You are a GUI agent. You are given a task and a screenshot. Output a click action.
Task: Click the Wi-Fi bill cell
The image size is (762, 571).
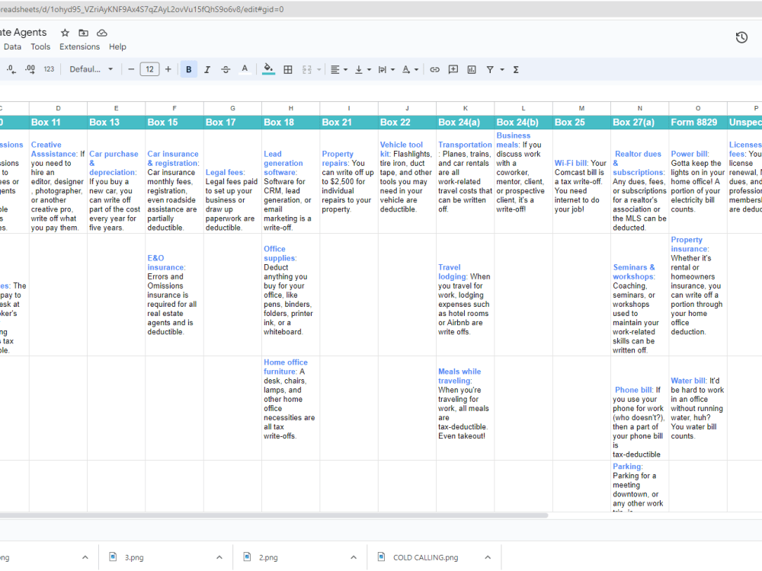coord(581,182)
